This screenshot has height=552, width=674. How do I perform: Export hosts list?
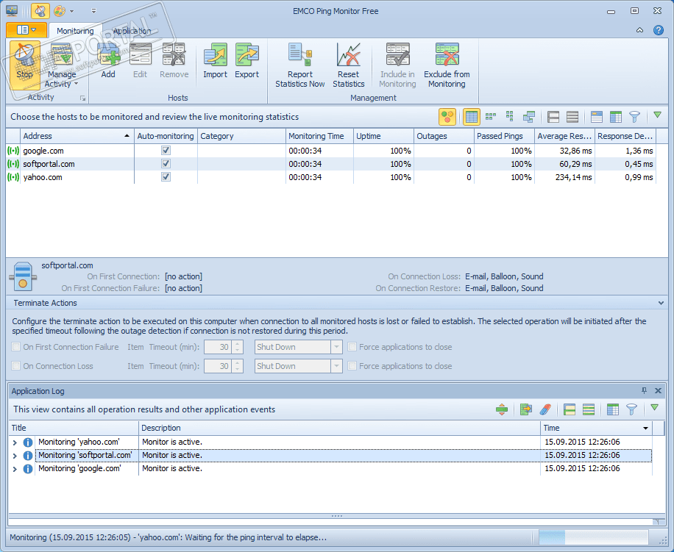click(x=246, y=61)
